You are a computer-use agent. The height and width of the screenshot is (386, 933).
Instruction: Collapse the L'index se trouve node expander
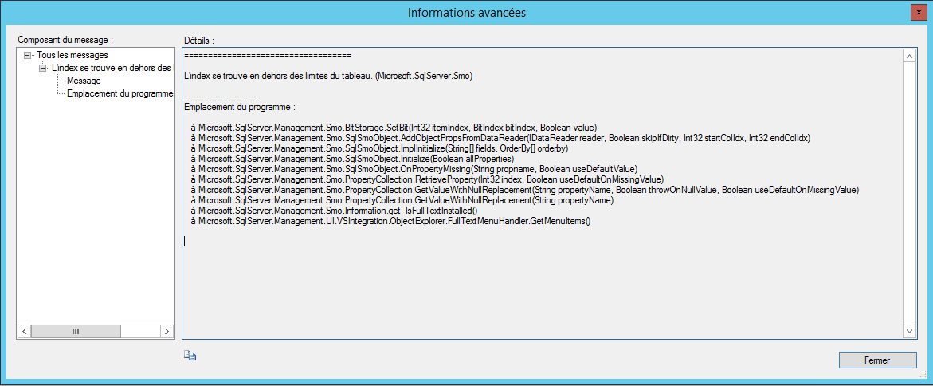point(42,68)
